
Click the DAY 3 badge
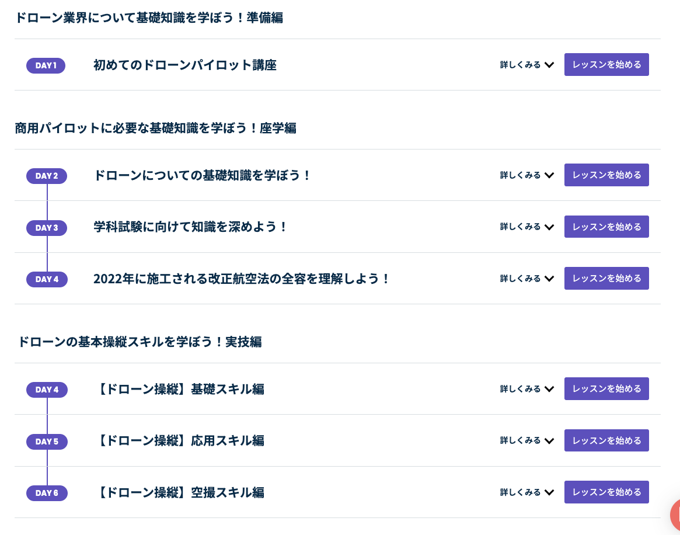pyautogui.click(x=46, y=228)
